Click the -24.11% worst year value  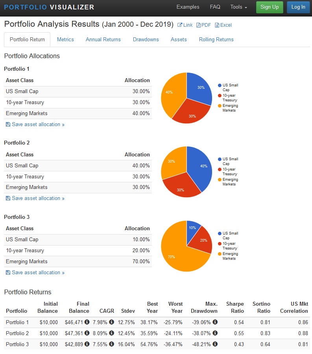(x=173, y=333)
